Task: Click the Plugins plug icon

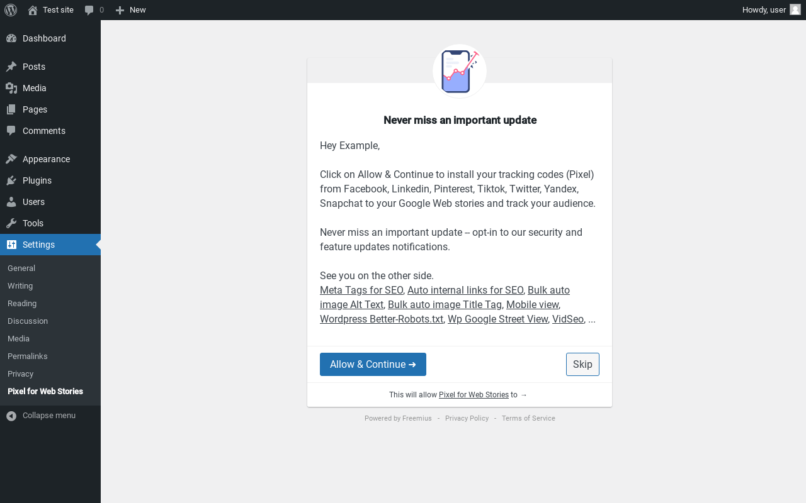Action: click(x=11, y=180)
